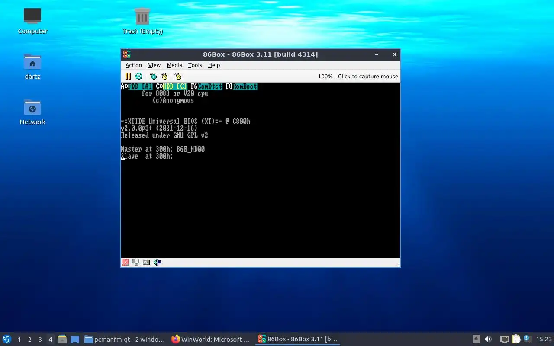Click the show desktop taskbar icon
This screenshot has width=554, height=346.
point(74,339)
